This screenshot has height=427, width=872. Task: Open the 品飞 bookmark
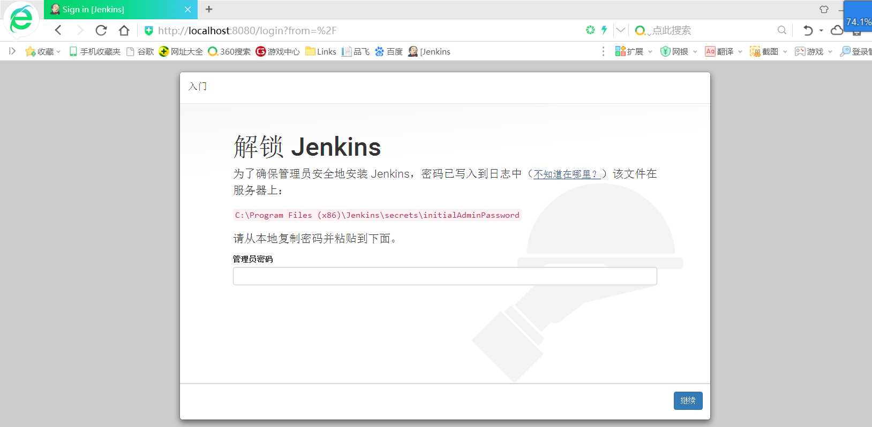(x=356, y=51)
